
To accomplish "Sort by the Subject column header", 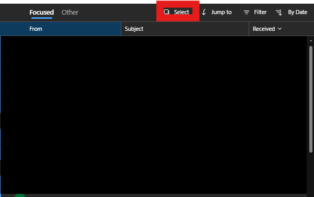I will pos(185,29).
